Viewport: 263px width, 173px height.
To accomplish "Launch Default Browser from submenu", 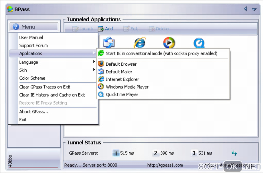I will point(121,64).
